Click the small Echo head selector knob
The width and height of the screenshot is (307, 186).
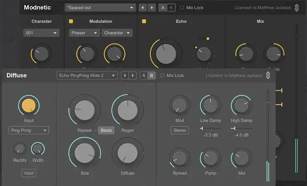tap(204, 54)
